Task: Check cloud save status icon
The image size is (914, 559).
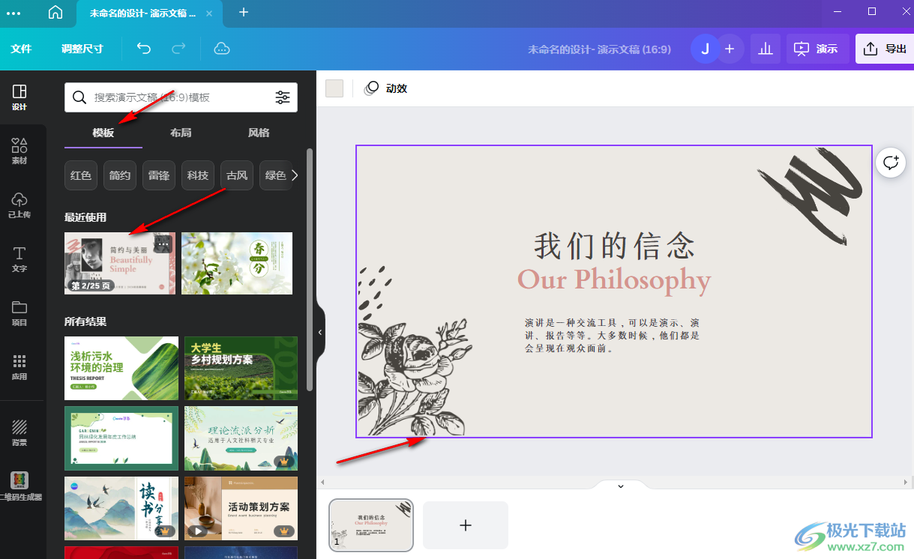Action: (x=222, y=49)
